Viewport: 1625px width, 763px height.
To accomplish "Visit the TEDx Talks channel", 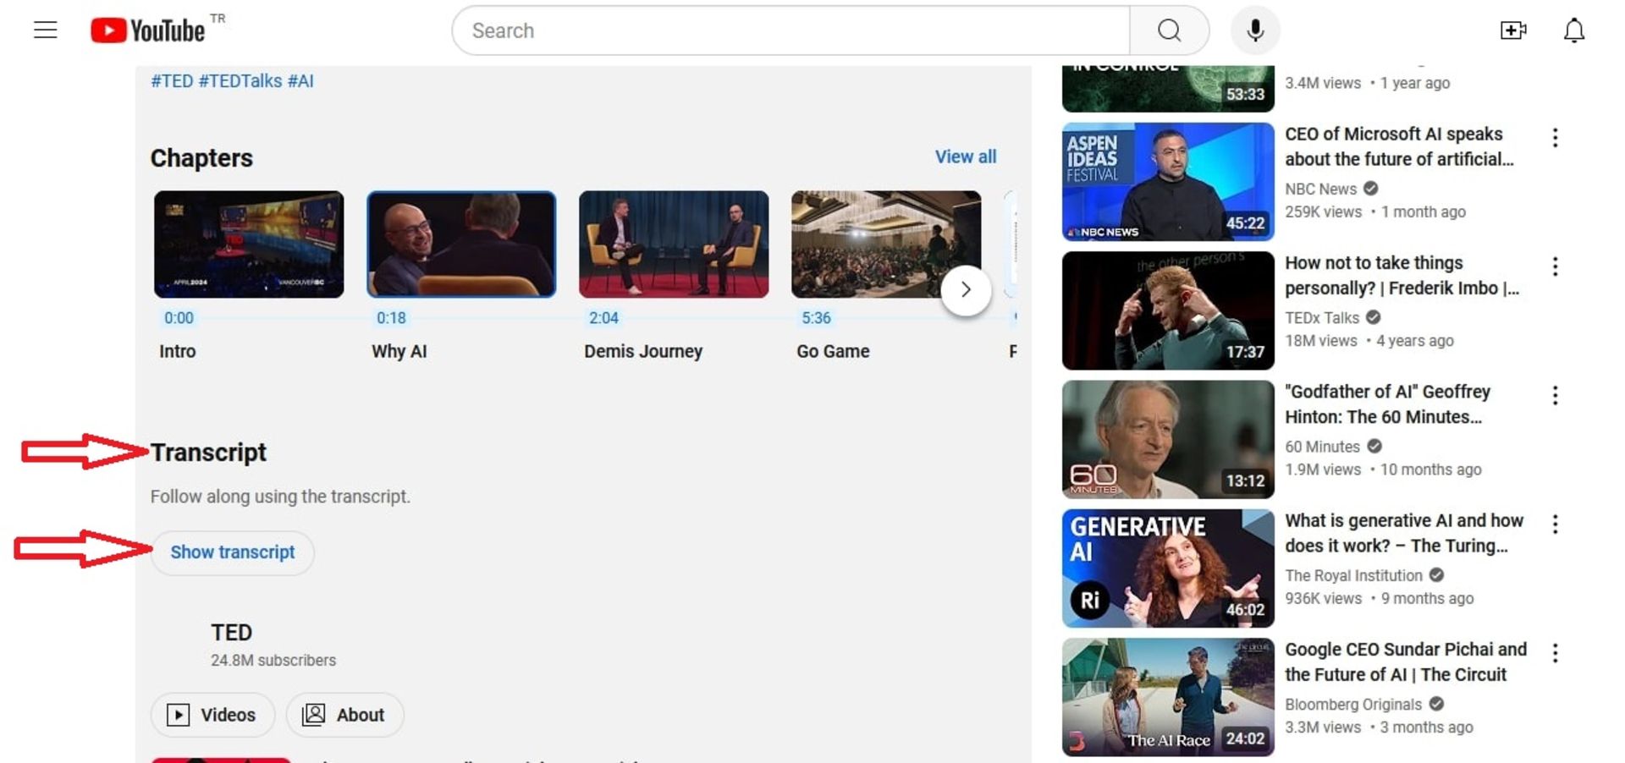I will pyautogui.click(x=1322, y=317).
